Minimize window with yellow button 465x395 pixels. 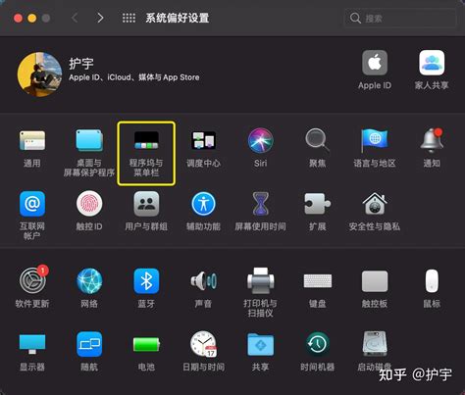point(32,18)
